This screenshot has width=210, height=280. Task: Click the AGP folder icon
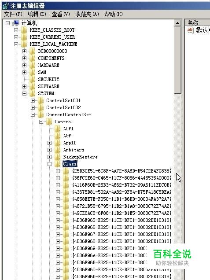point(58,136)
